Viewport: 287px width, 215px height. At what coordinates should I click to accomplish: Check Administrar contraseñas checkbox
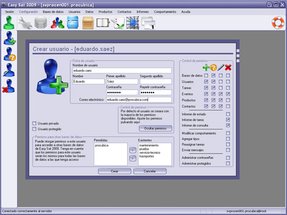point(228,158)
